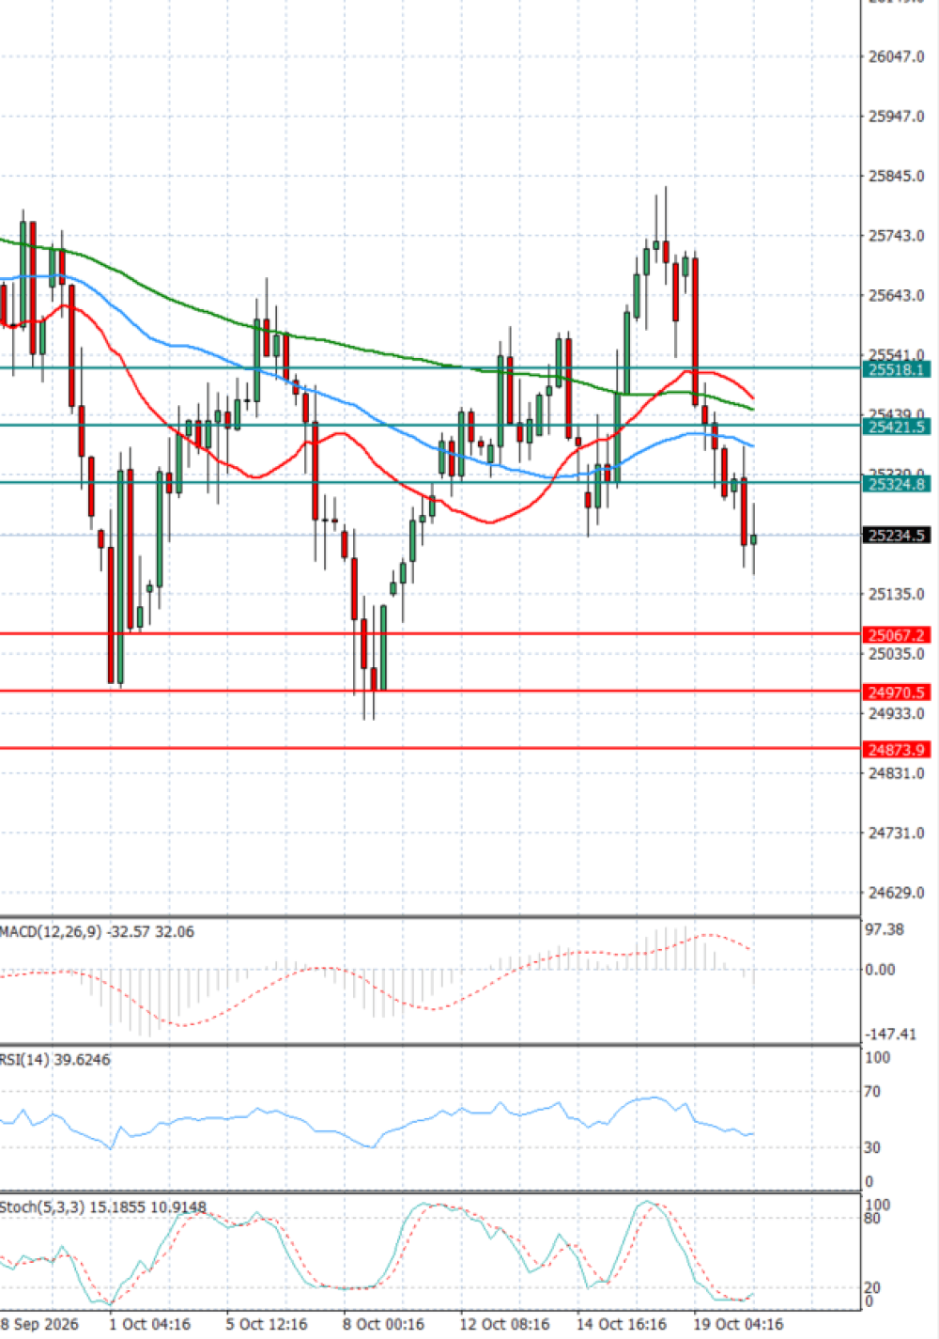Click the 24831.0 price axis value
Screen dimensions: 939x1339
click(x=897, y=773)
